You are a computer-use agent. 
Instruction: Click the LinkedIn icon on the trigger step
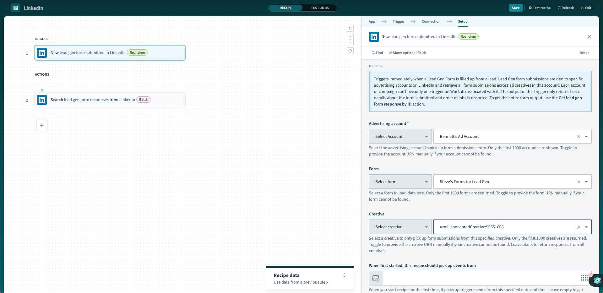(42, 53)
